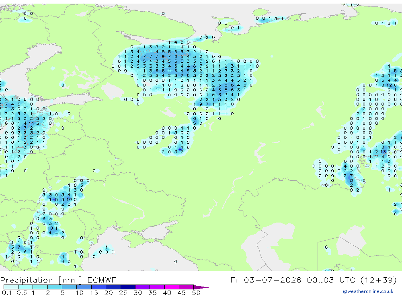The height and width of the screenshot is (295, 402).
Task: Click the '50' legend scale label
Action: (x=196, y=293)
